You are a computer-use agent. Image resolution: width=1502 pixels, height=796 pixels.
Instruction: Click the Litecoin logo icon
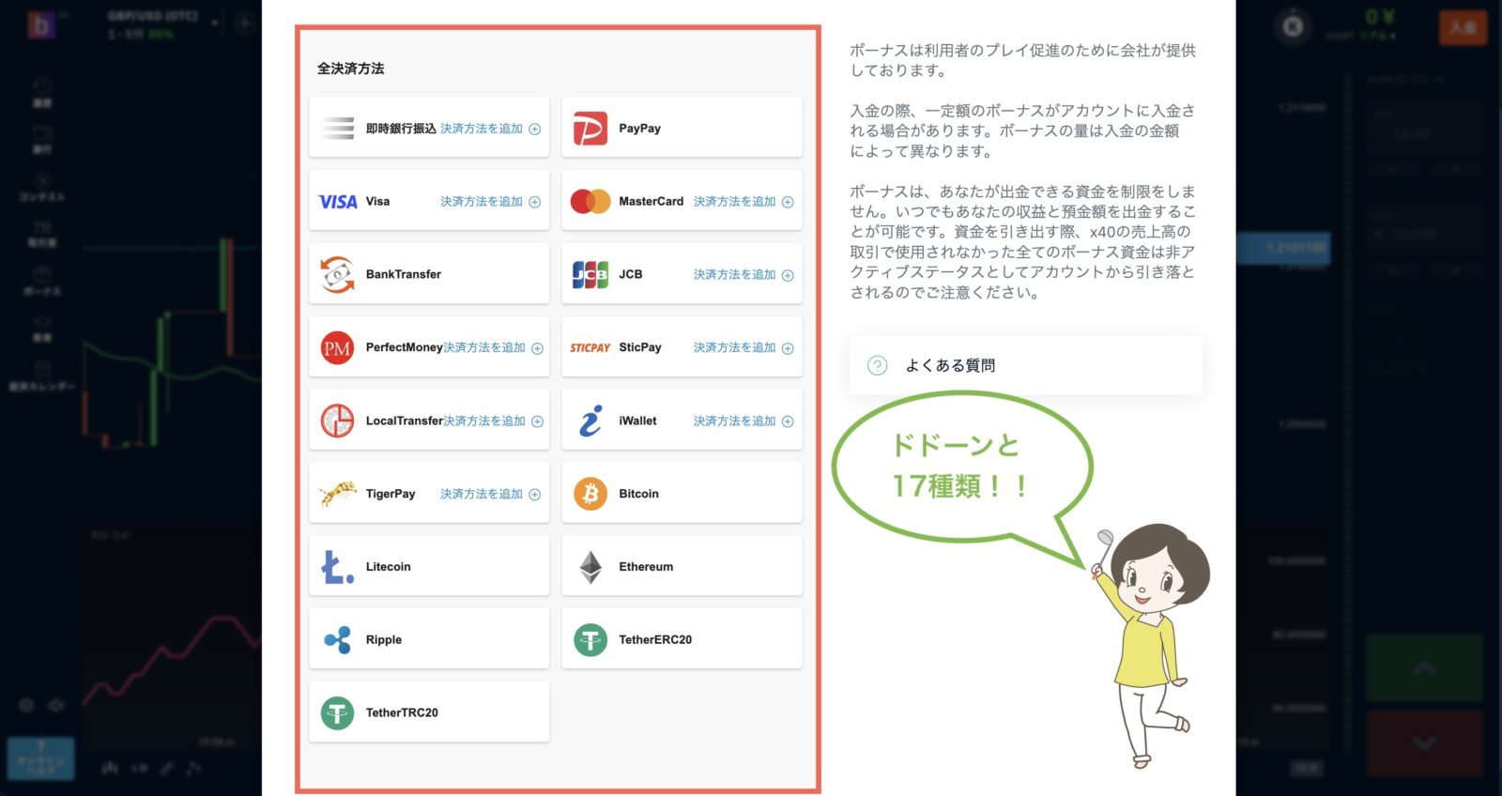(x=337, y=567)
